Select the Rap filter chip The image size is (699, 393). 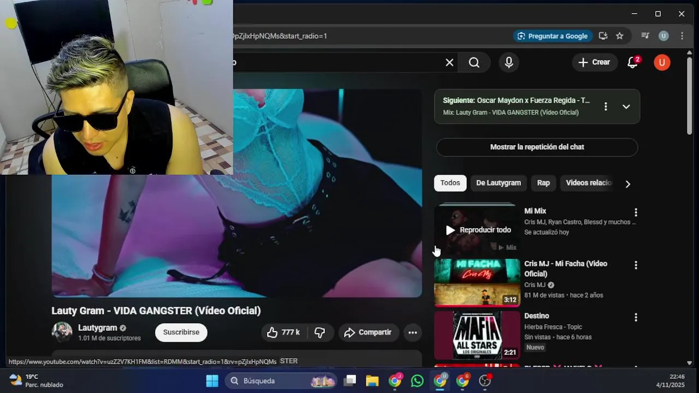point(543,183)
